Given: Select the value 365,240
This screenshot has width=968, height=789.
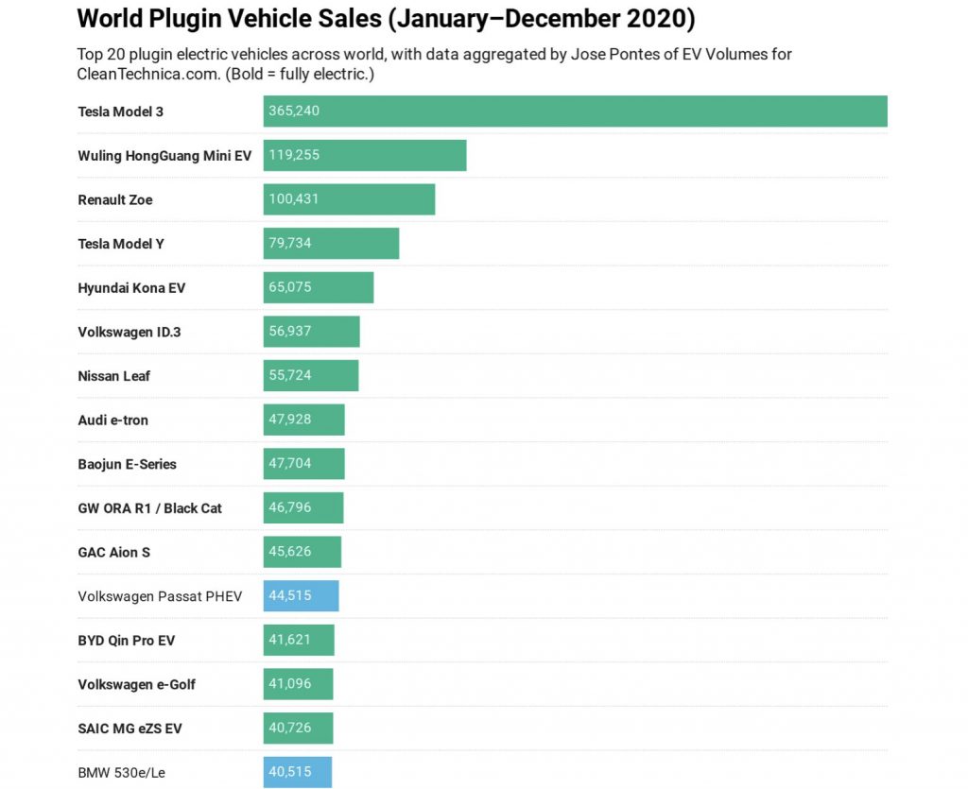Looking at the screenshot, I should pos(294,111).
